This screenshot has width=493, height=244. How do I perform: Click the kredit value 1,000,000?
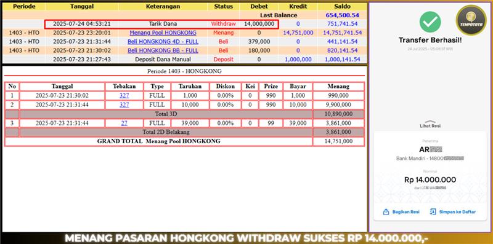[298, 59]
